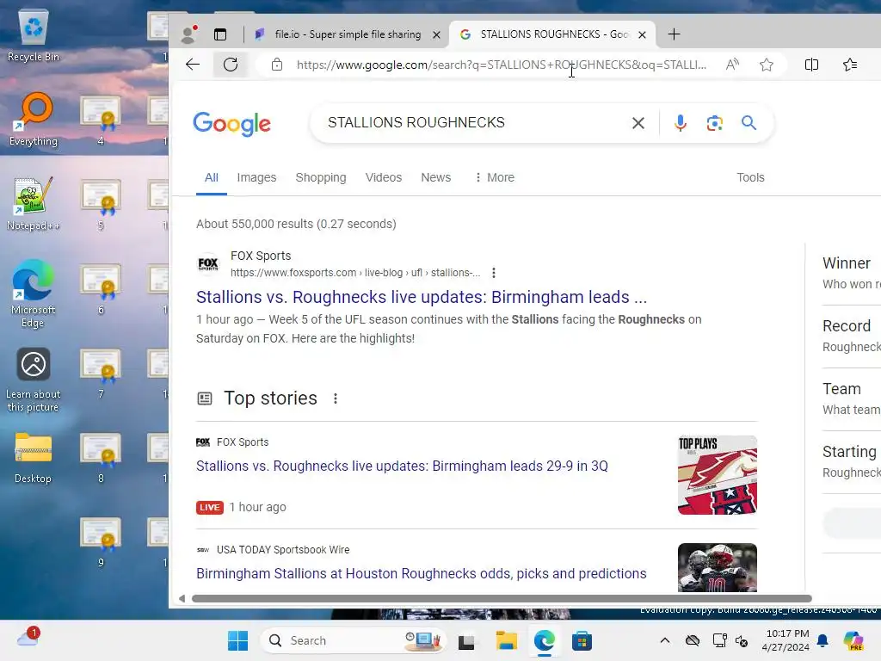Open football players story thumbnail
The height and width of the screenshot is (661, 881).
pos(718,567)
